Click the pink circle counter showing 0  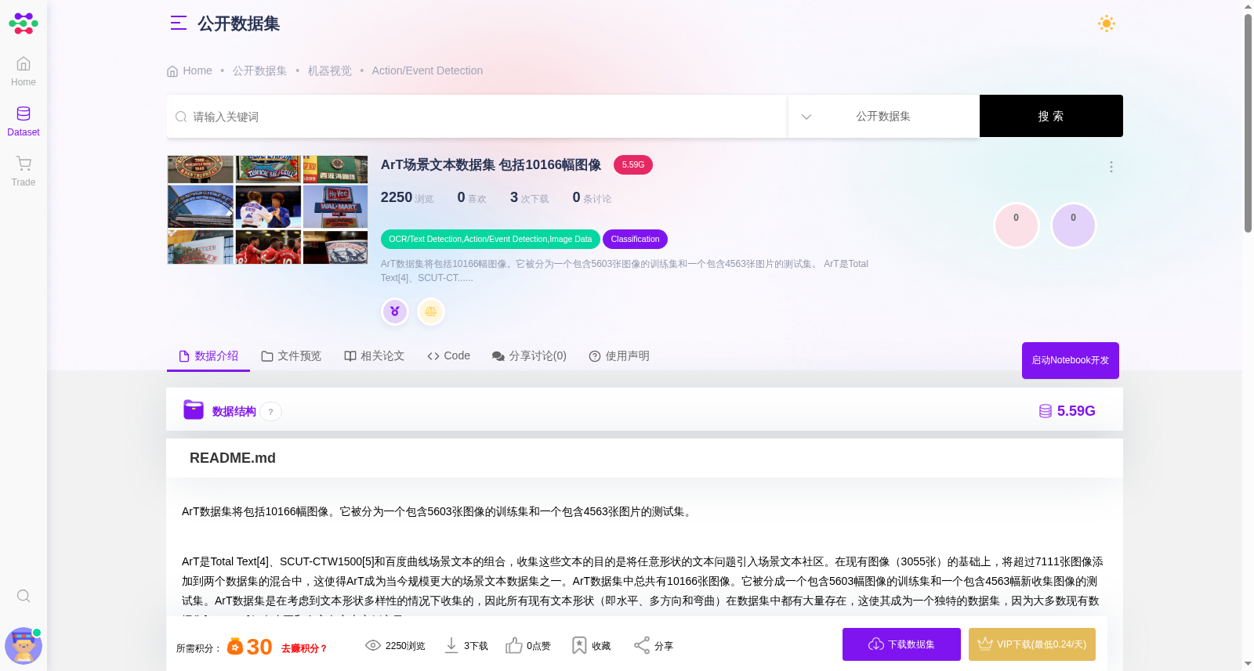coord(1017,225)
